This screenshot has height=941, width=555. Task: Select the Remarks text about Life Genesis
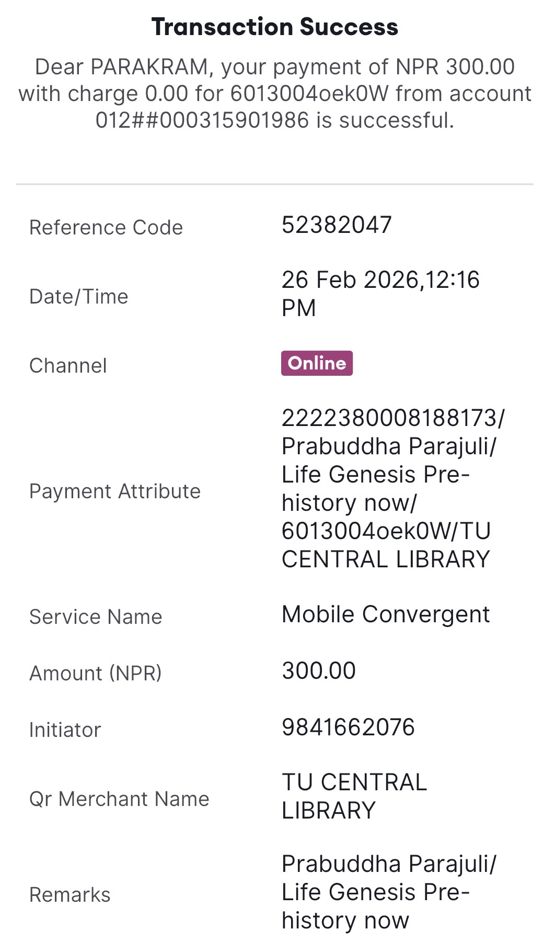coord(388,892)
